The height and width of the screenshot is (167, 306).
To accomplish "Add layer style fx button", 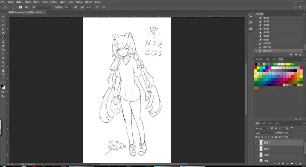I will (279, 164).
